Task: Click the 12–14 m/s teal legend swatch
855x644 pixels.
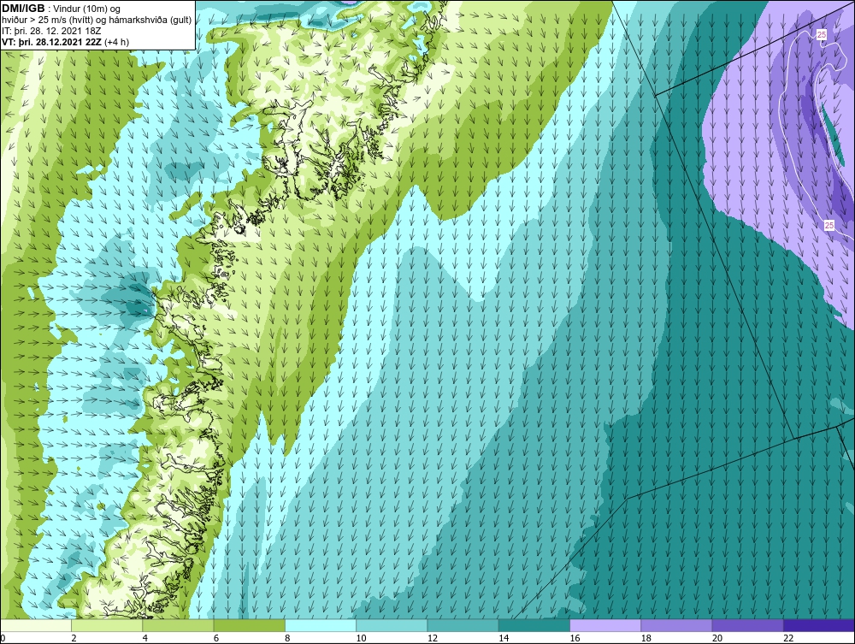Action: pos(463,625)
